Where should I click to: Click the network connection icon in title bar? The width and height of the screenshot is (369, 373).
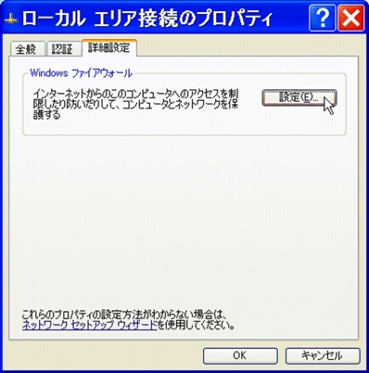click(x=11, y=19)
